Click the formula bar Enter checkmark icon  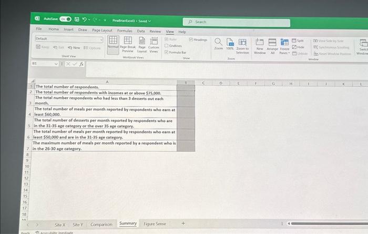75,64
